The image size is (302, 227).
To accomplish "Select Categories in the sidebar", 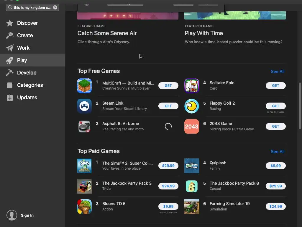I will point(32,85).
